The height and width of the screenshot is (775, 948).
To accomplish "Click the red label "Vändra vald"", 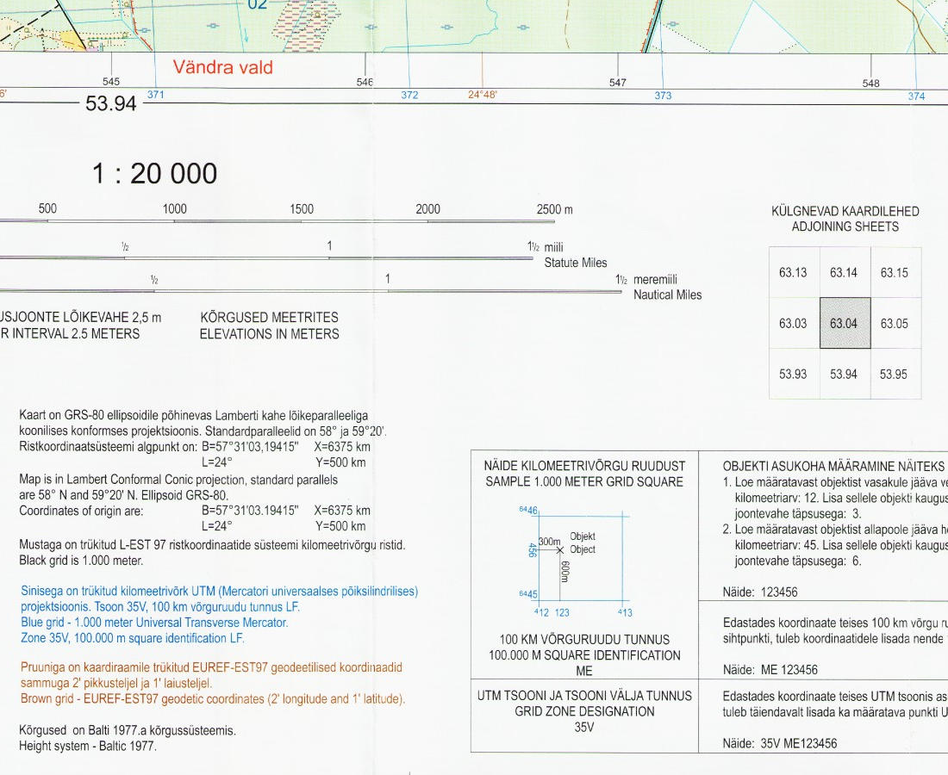I will click(223, 67).
